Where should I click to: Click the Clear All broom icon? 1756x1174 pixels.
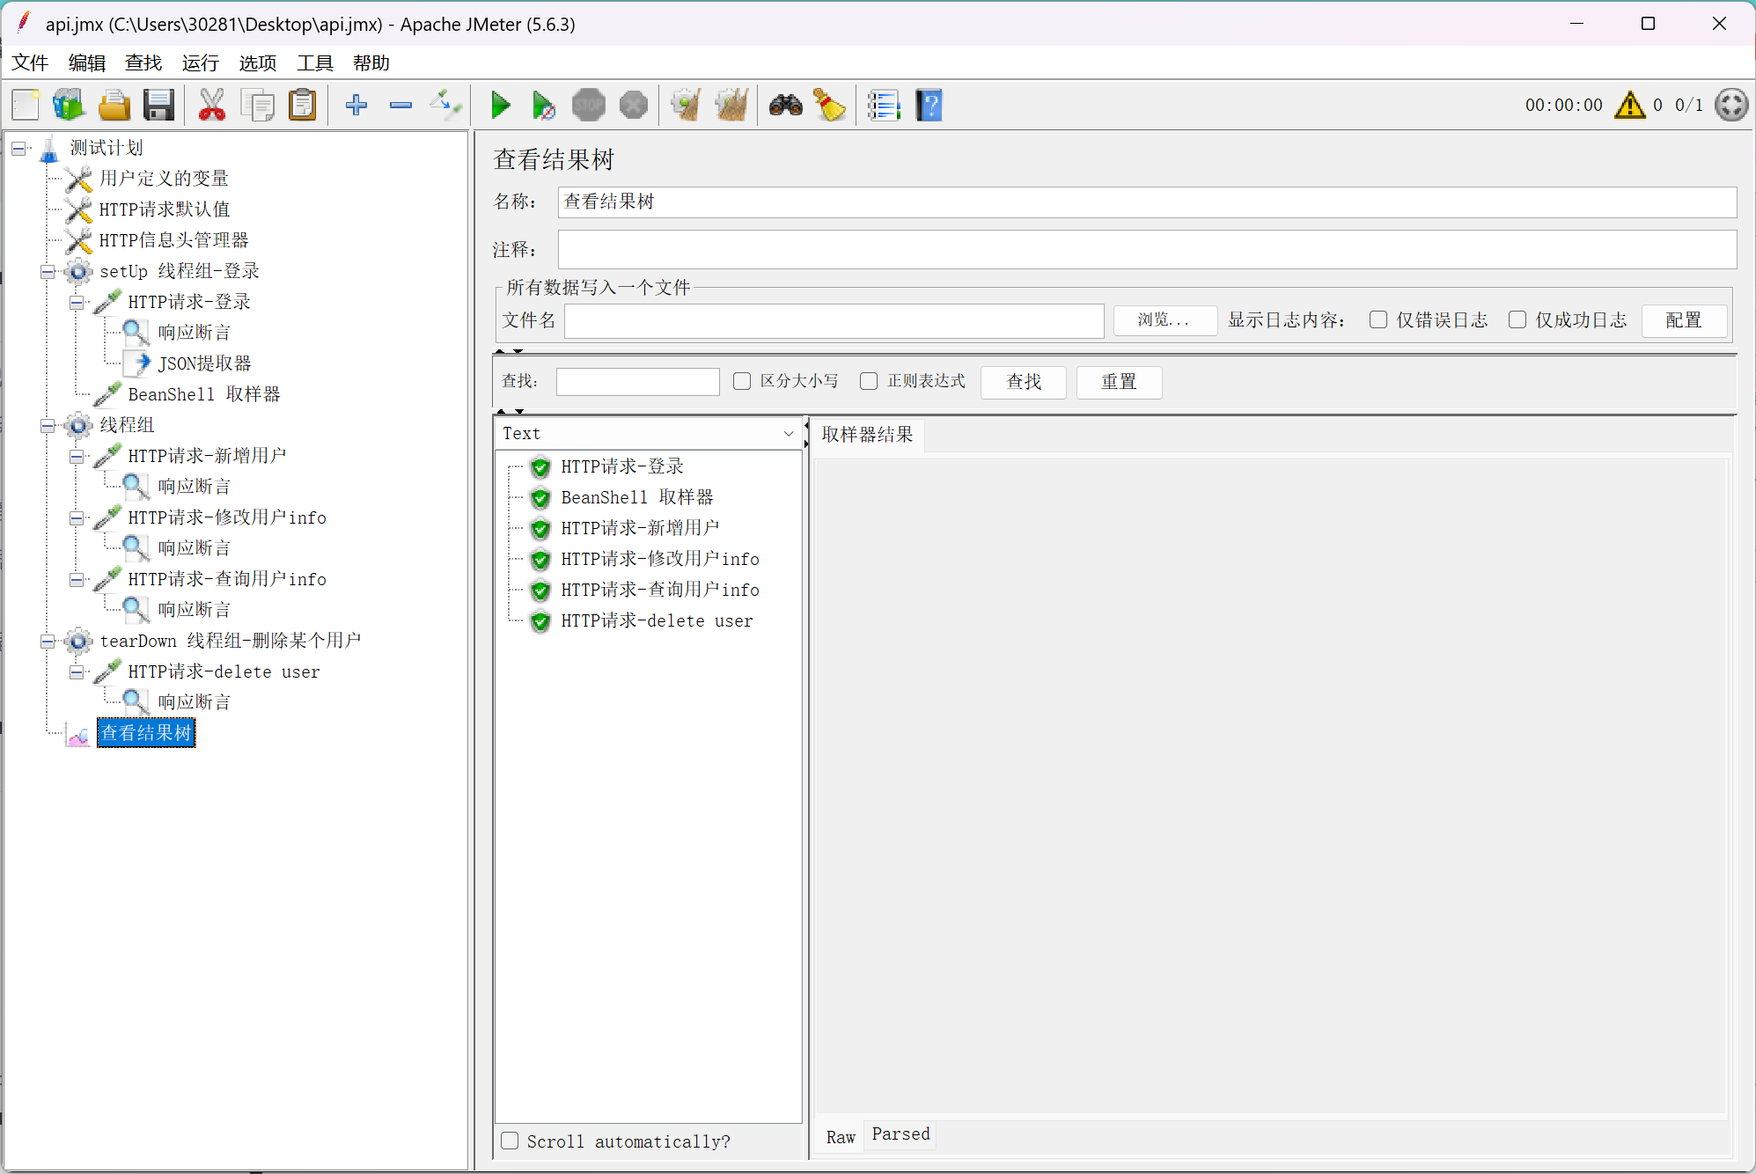coord(731,106)
